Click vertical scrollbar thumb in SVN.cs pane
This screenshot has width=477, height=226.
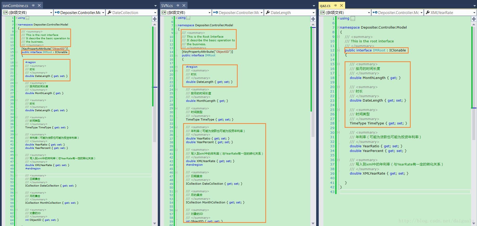[x=313, y=82]
